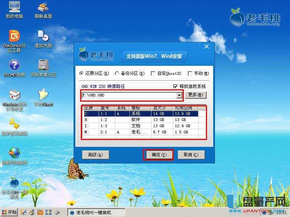This screenshot has width=290, height=217.
Task: Click the 更多 button
Action: pyautogui.click(x=196, y=95)
